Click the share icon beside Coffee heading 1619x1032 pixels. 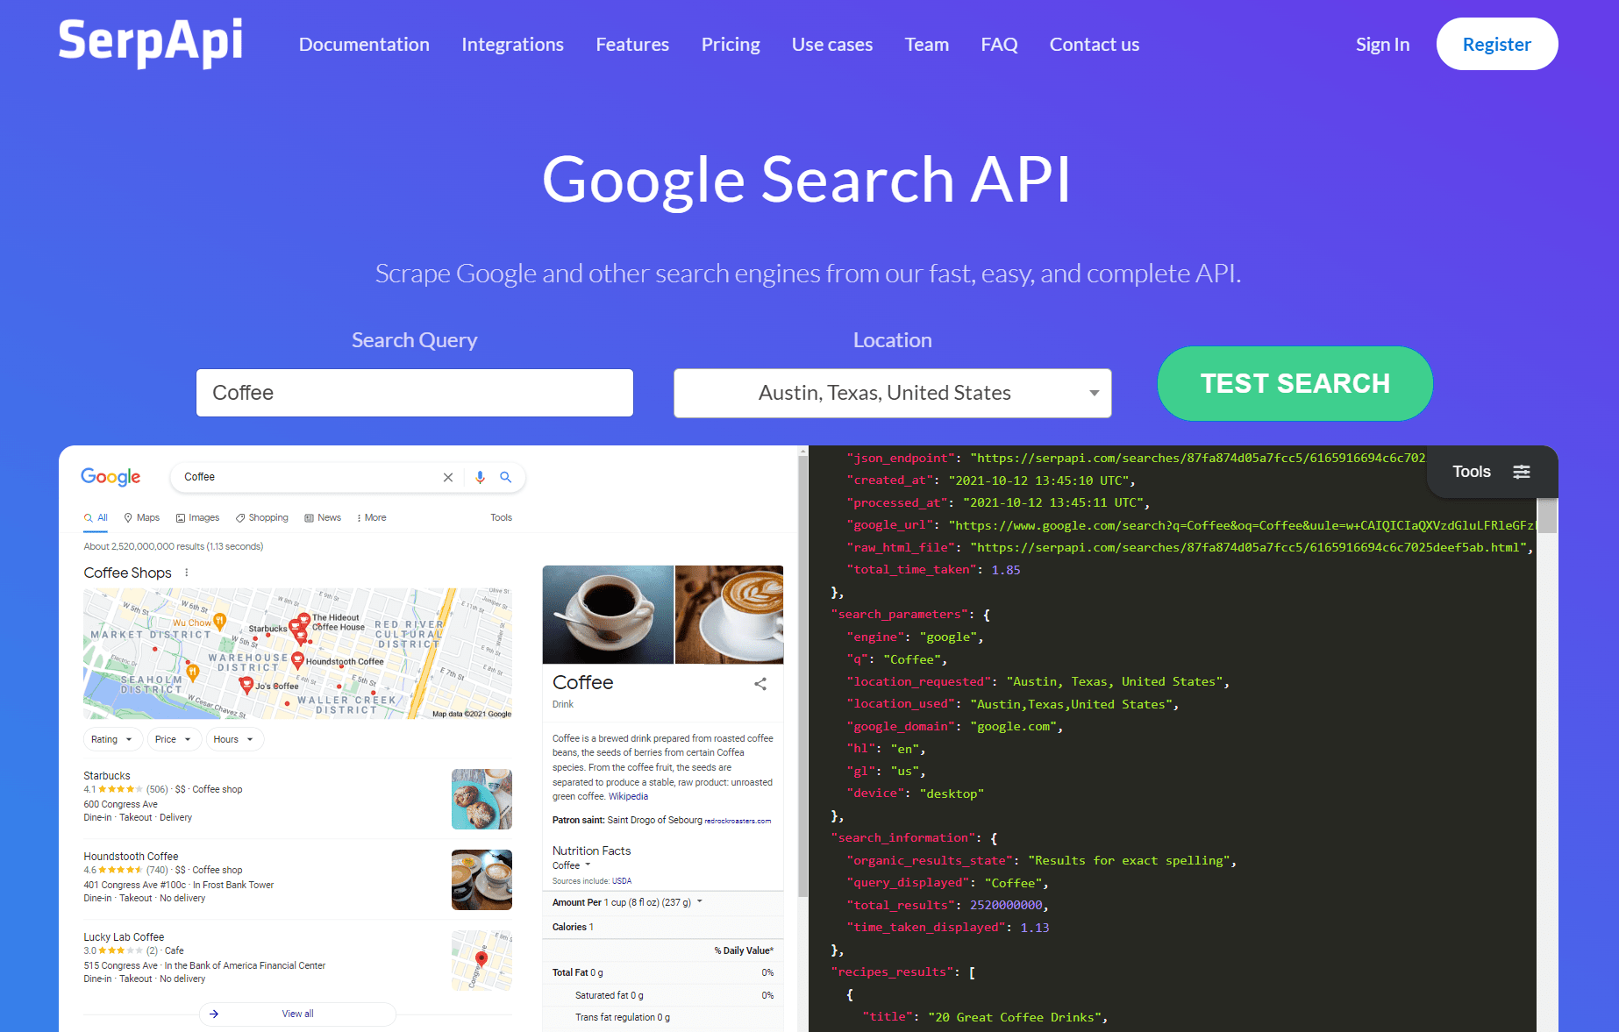pos(760,684)
